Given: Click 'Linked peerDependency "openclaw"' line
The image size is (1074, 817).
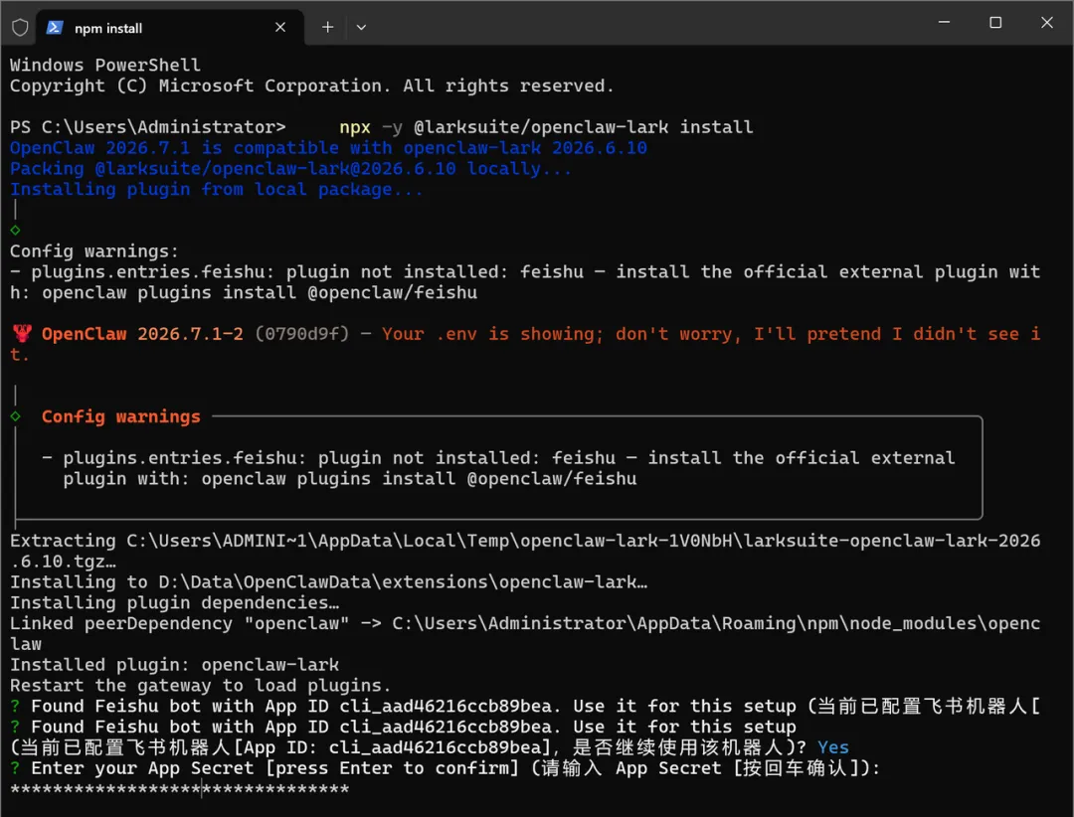Looking at the screenshot, I should [x=525, y=633].
